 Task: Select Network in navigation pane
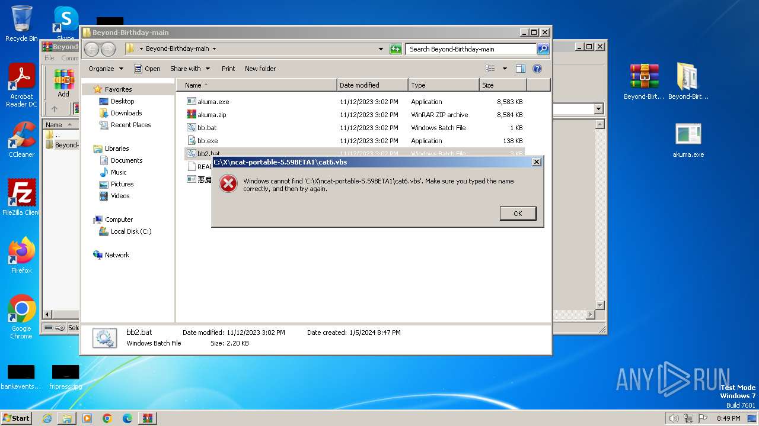tap(117, 255)
